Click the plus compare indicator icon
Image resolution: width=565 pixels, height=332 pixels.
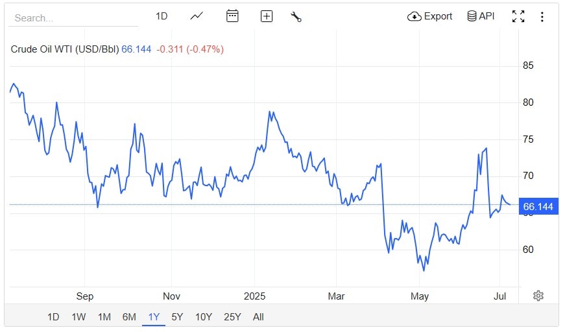point(267,16)
